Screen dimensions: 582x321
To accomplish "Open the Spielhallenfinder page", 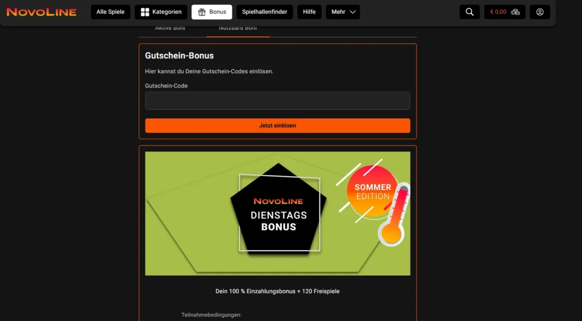I will [x=265, y=12].
